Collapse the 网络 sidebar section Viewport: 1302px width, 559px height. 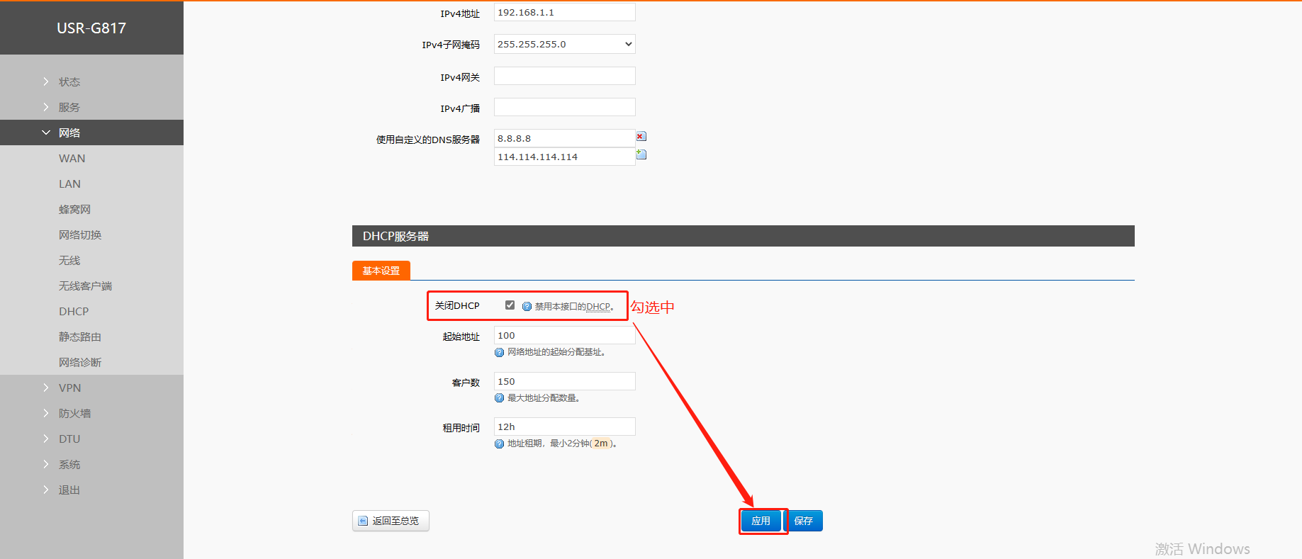click(x=69, y=133)
